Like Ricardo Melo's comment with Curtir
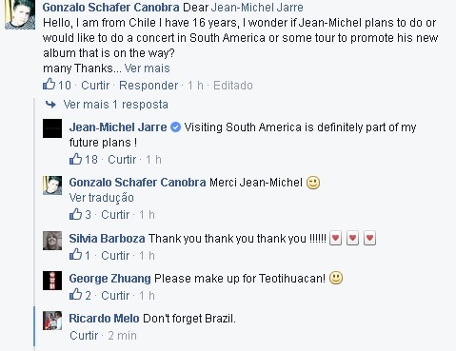Screen dimensions: 456x351 (84, 336)
